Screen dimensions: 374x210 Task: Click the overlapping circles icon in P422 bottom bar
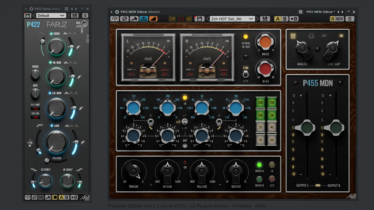coord(54,197)
